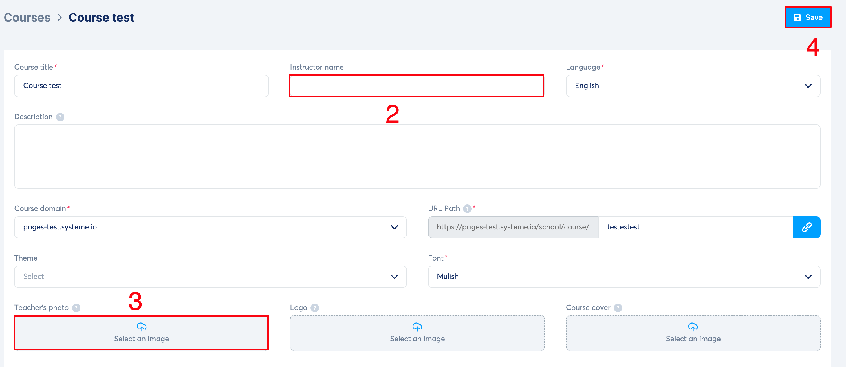Go back to Courses breadcrumb link
Screen dimensions: 846x367
(x=27, y=17)
